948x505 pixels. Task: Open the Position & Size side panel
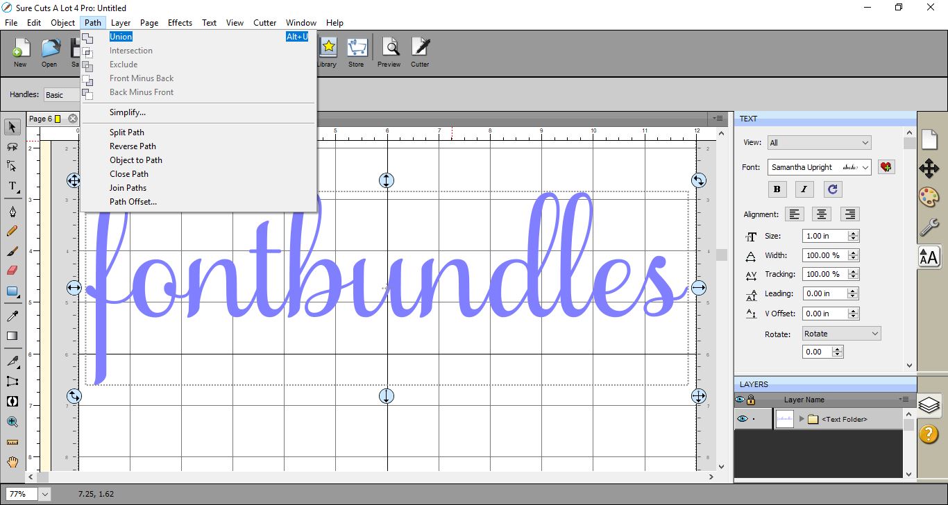coord(929,169)
